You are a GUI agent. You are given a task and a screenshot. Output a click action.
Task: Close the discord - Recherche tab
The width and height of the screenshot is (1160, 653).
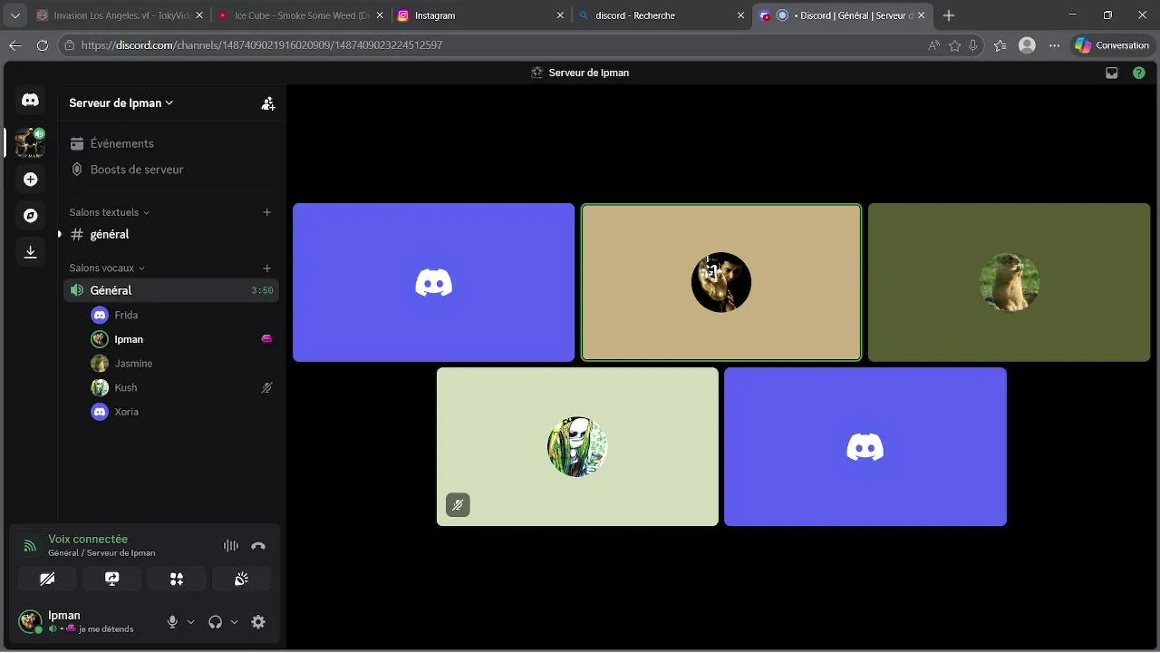740,15
